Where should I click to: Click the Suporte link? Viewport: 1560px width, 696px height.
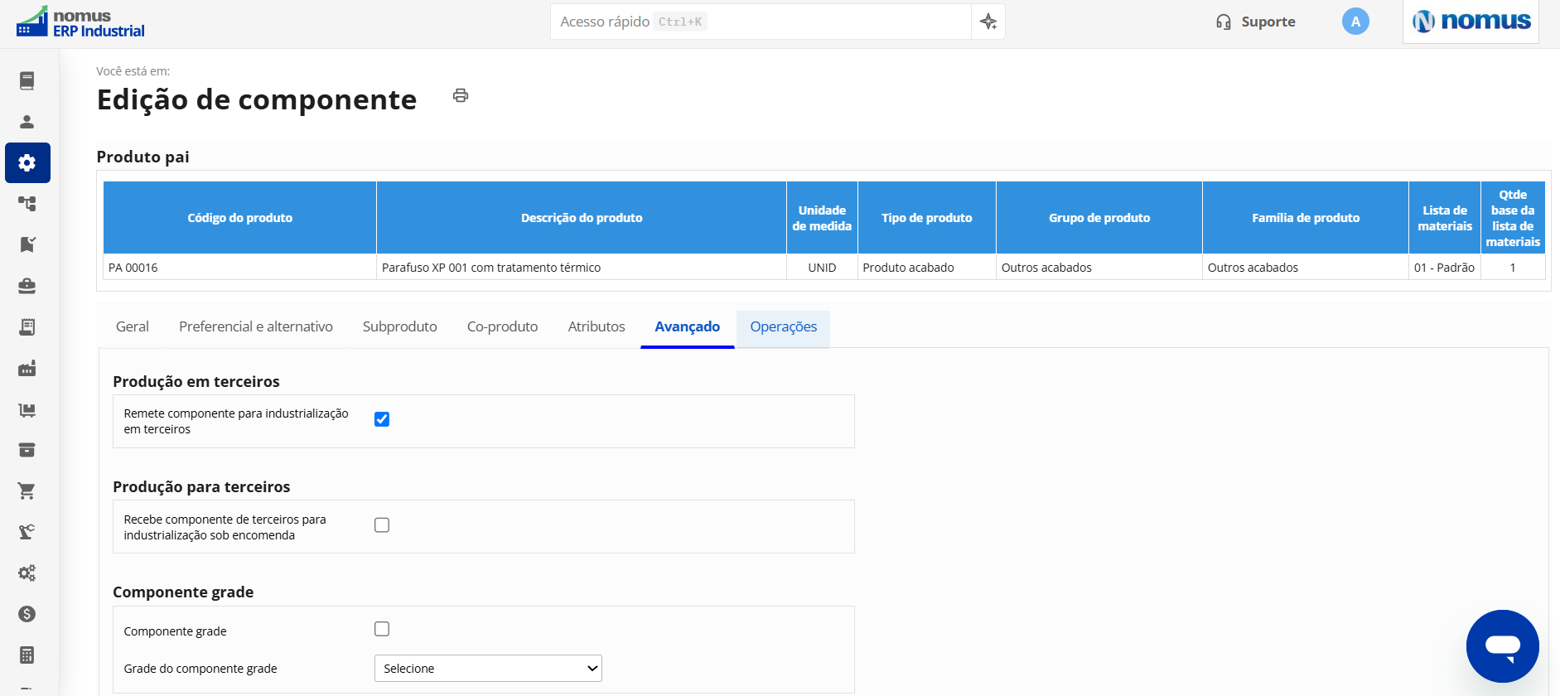(x=1256, y=22)
